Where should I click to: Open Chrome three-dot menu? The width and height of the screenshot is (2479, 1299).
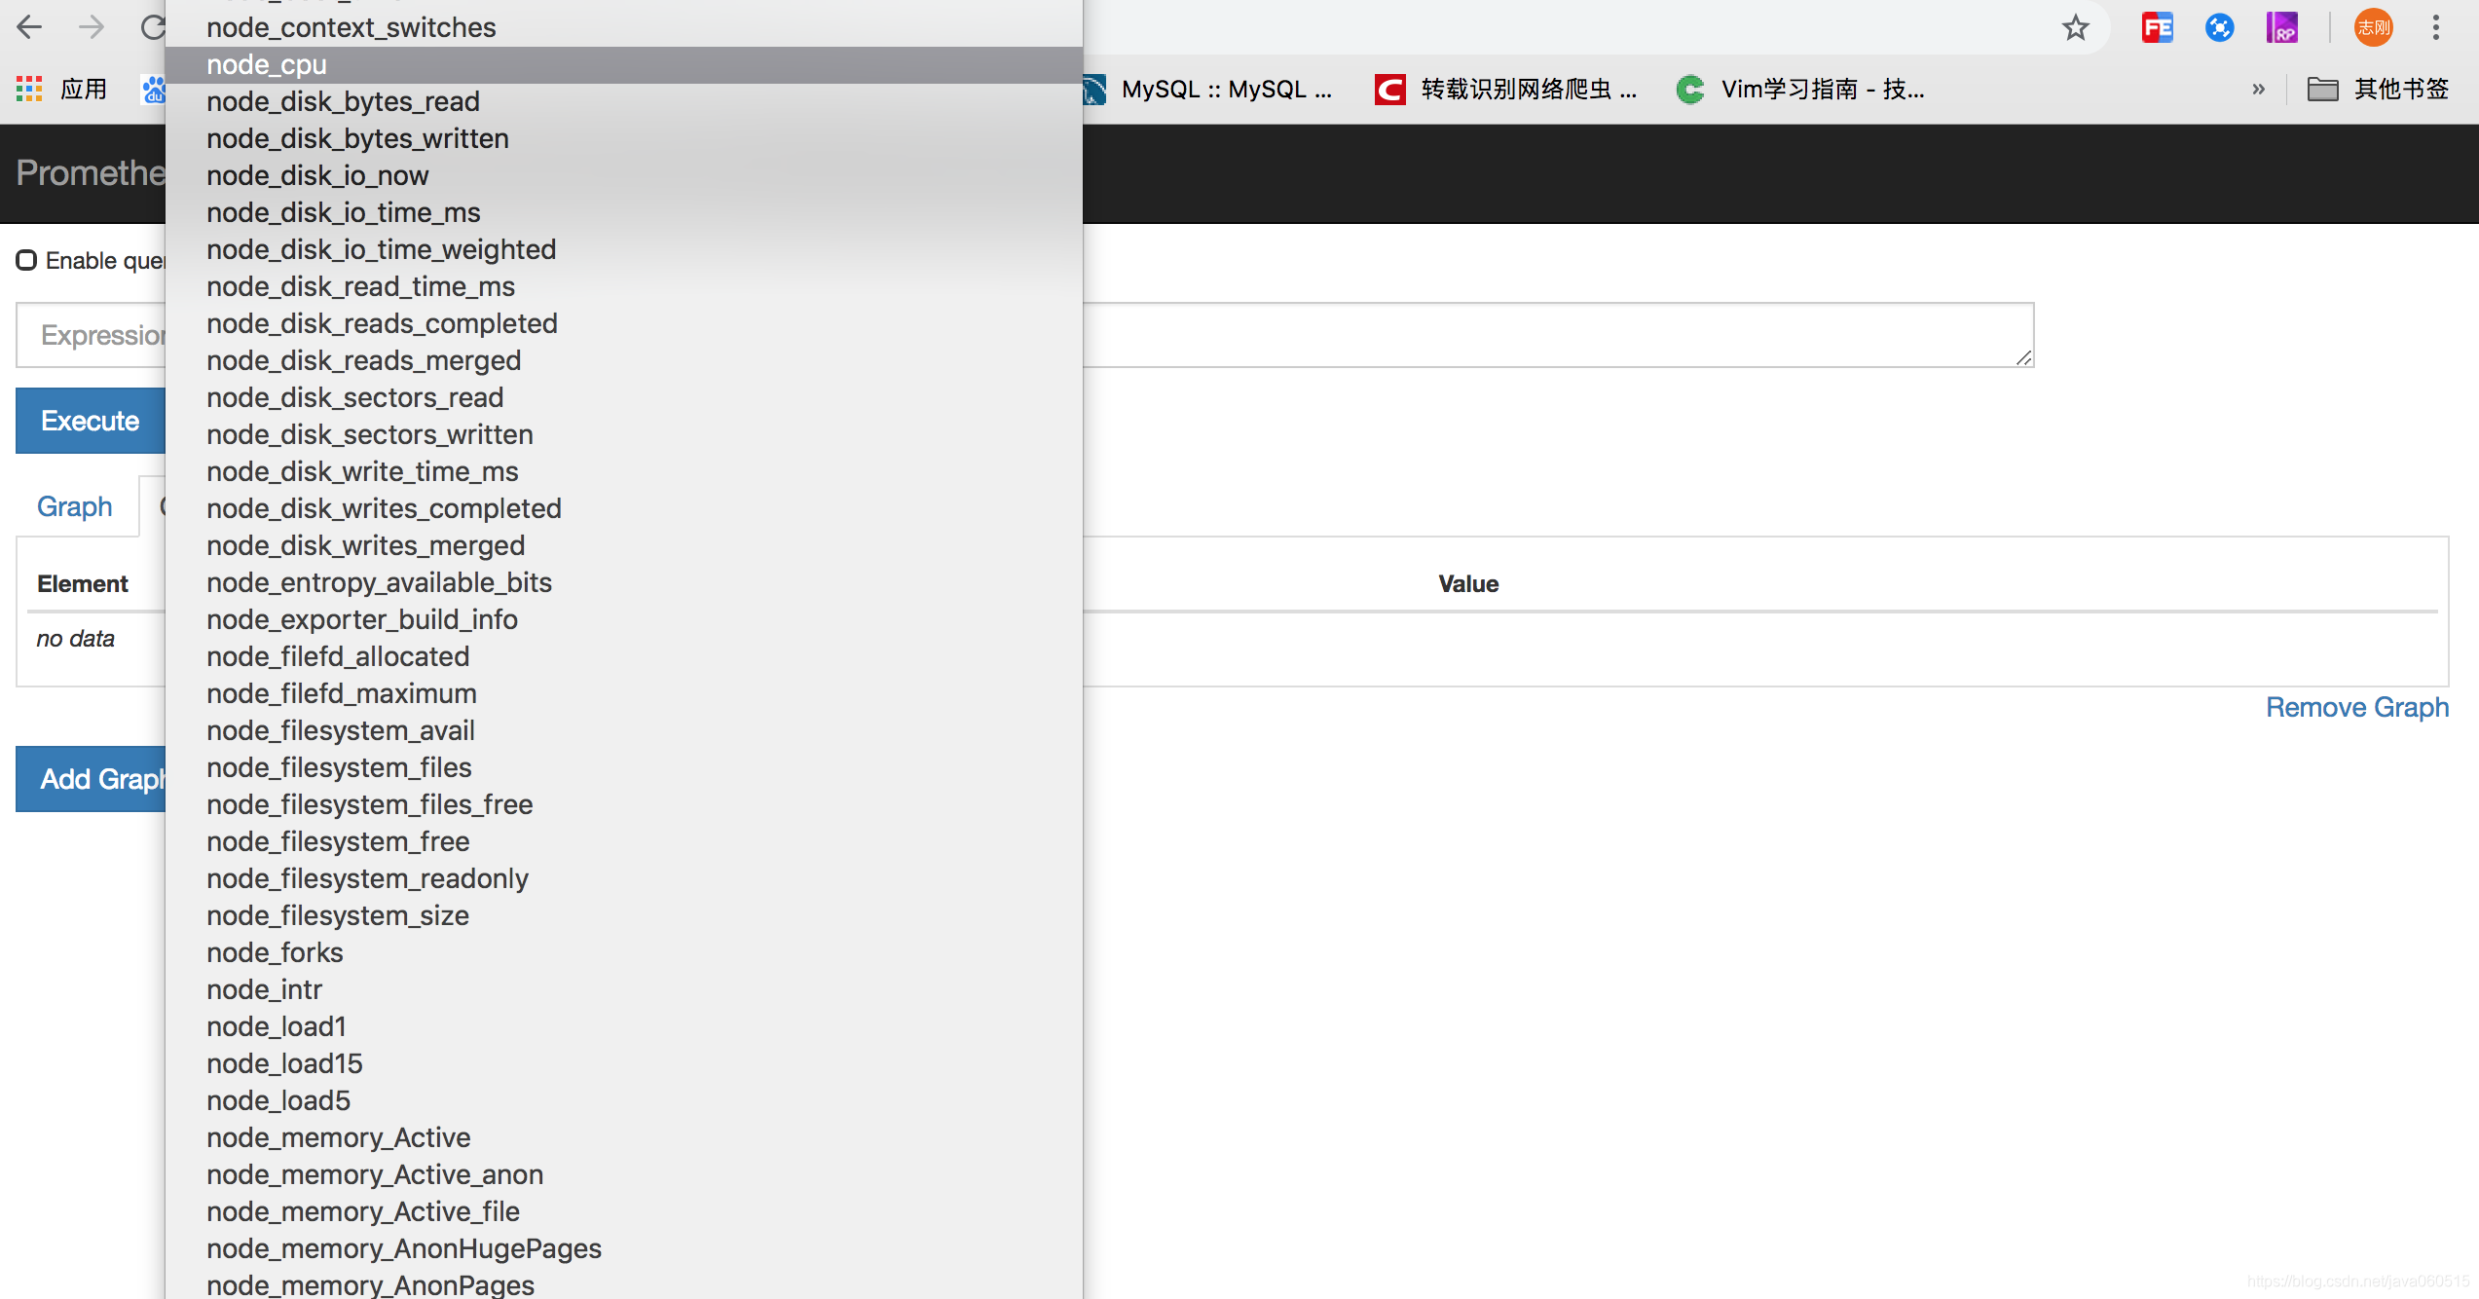point(2436,27)
